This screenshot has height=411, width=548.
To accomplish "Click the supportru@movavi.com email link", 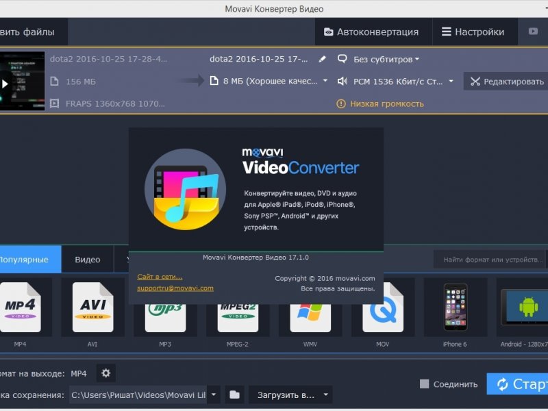I will click(175, 288).
